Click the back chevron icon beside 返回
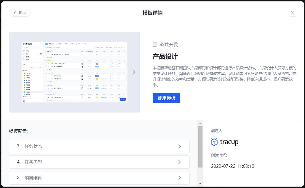 [15, 13]
